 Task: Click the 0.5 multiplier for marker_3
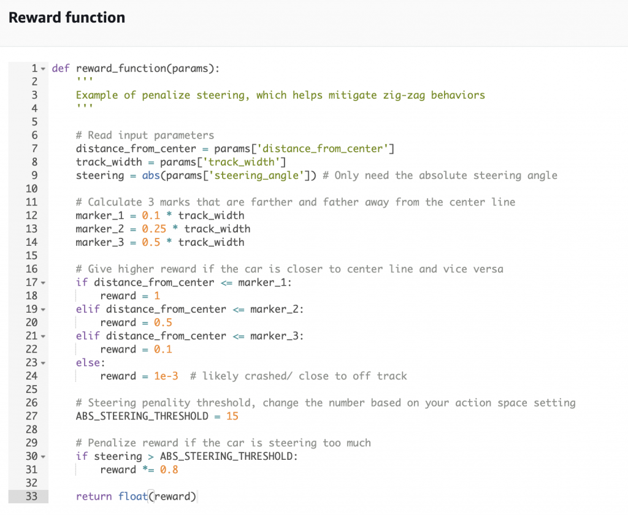[151, 242]
